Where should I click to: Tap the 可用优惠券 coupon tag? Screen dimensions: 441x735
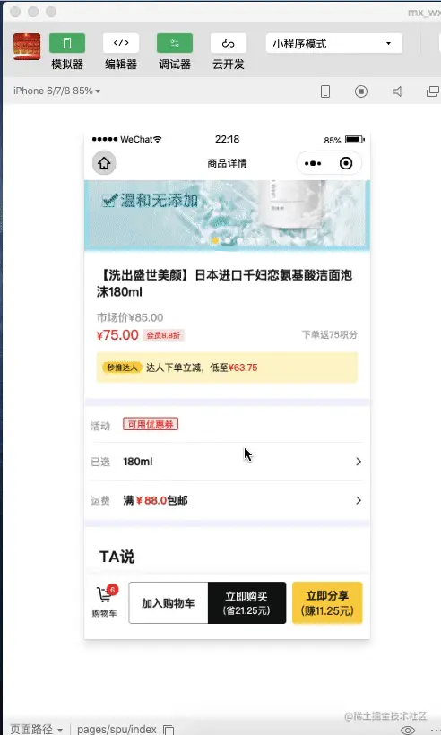(151, 425)
